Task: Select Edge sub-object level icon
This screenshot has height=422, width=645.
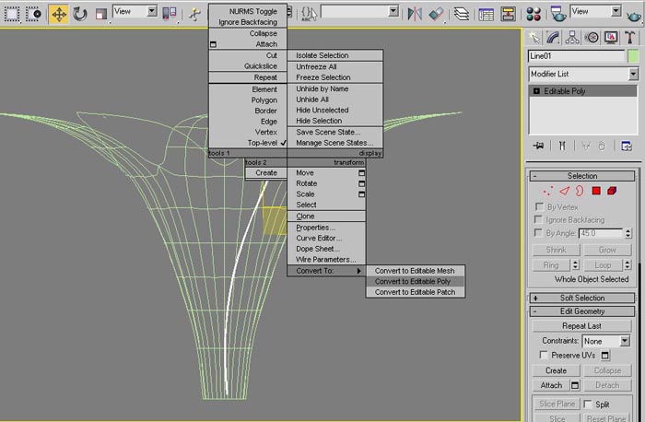Action: coord(564,191)
